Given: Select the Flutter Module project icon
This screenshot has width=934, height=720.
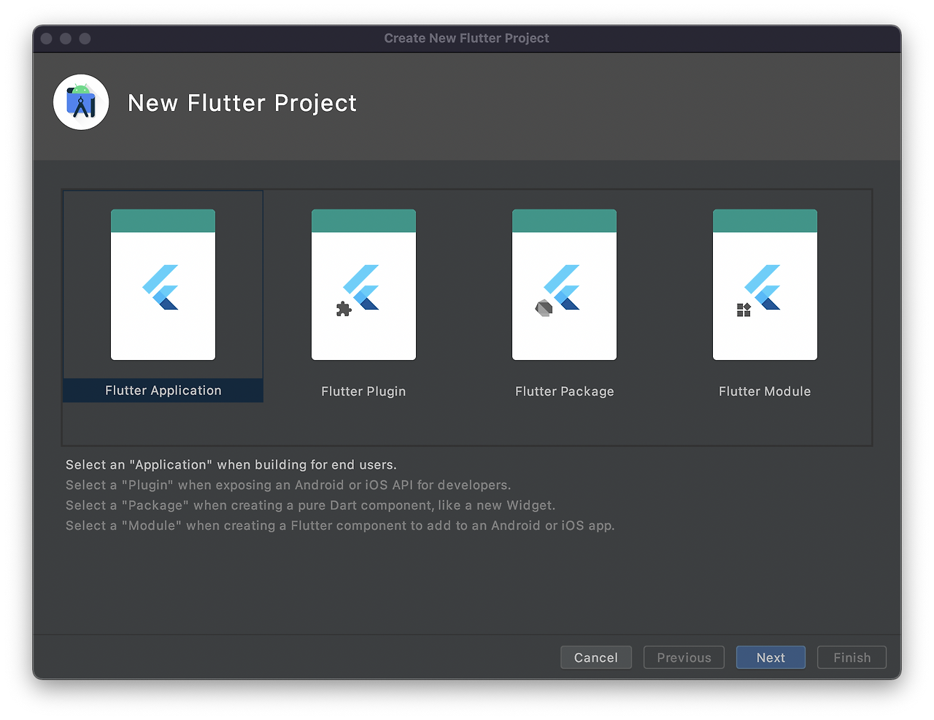Looking at the screenshot, I should coord(765,285).
